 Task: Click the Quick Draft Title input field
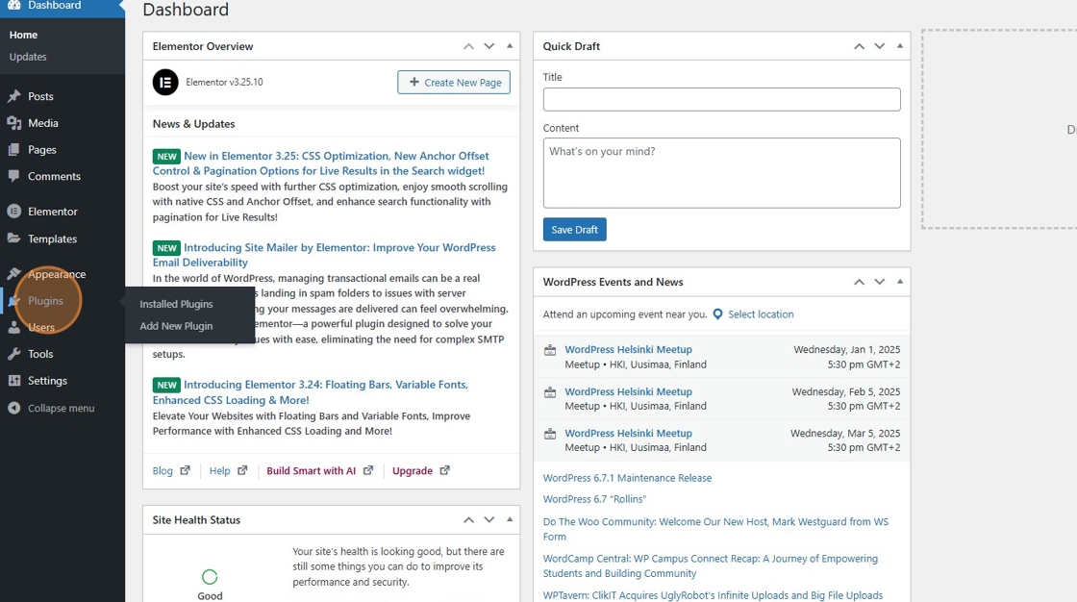(x=722, y=100)
